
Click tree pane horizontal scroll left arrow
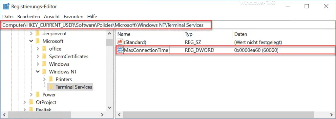(4, 115)
